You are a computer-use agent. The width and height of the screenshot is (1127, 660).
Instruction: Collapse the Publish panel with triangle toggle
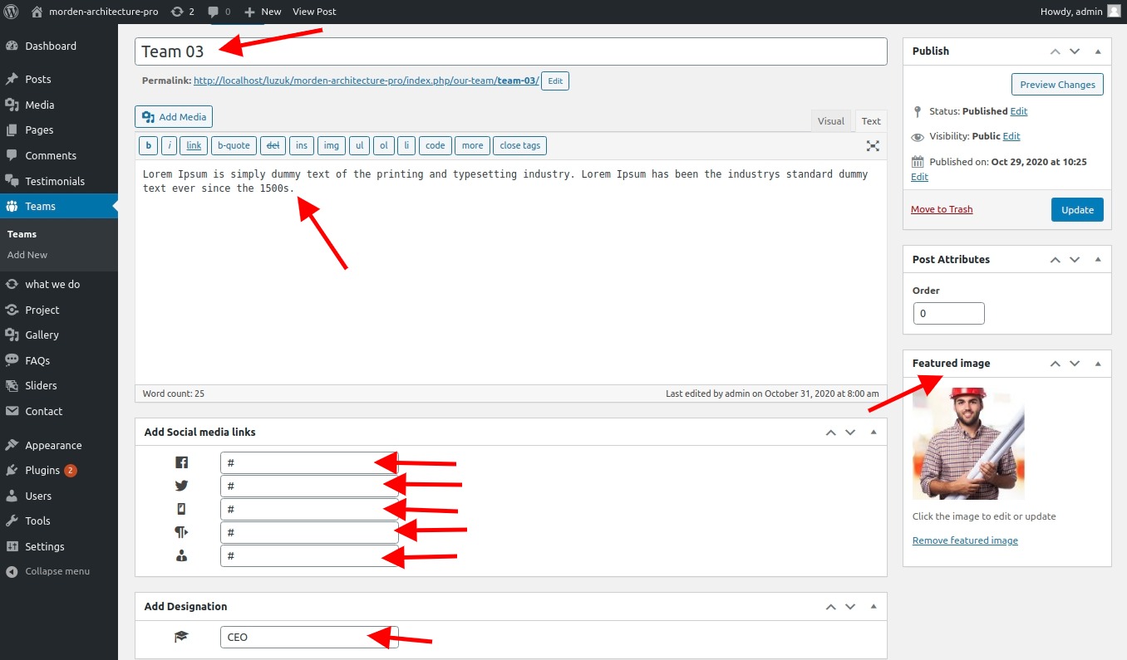pos(1098,51)
